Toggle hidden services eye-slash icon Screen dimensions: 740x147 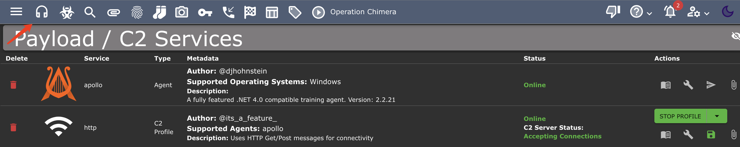(735, 36)
